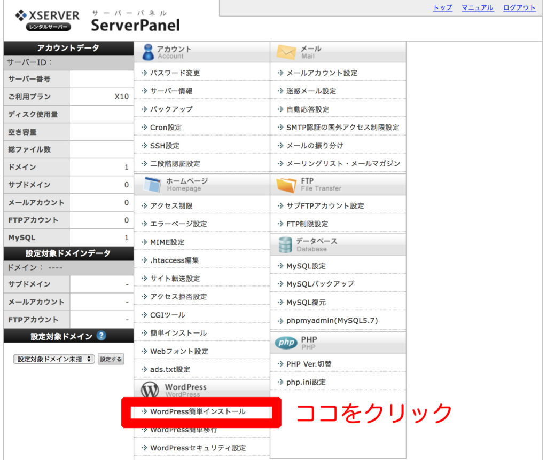Open エラーページ設定
This screenshot has width=547, height=460.
178,224
